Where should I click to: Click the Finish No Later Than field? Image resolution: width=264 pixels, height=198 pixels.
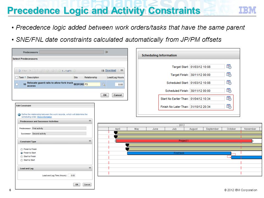tap(207, 107)
